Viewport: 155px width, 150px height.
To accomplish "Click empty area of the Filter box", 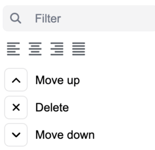I will [108, 18].
